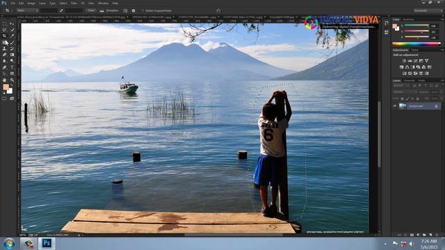This screenshot has width=445, height=250.
Task: Open the Image menu
Action: point(31,3)
